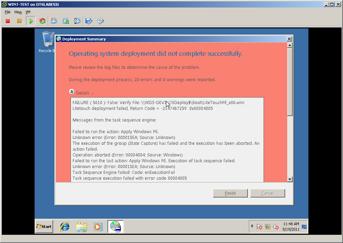Pause the VM with the Suspend button

(19, 21)
